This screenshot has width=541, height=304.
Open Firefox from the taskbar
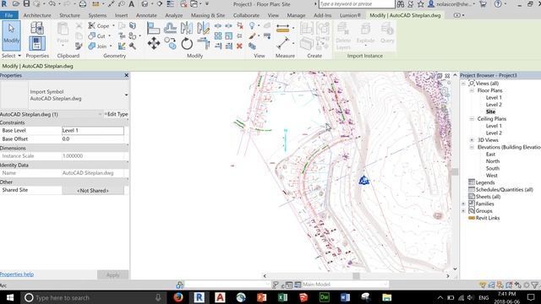[178, 297]
